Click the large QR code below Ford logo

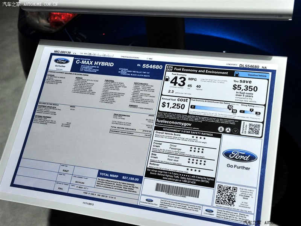227,195
